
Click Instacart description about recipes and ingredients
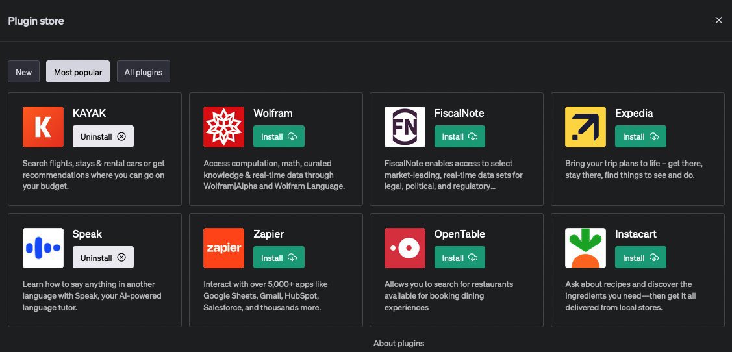coord(631,296)
